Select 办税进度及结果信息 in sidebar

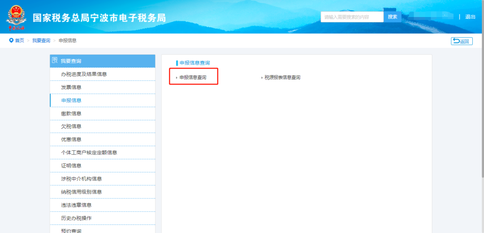point(103,74)
